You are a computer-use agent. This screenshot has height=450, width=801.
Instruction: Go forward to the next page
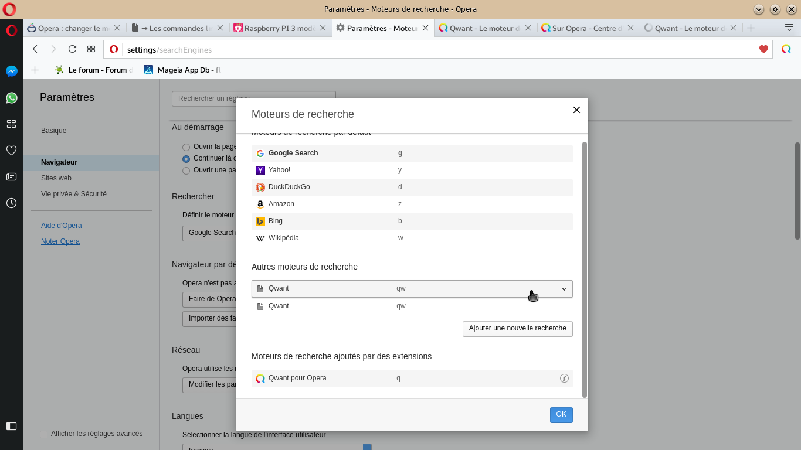click(x=53, y=49)
